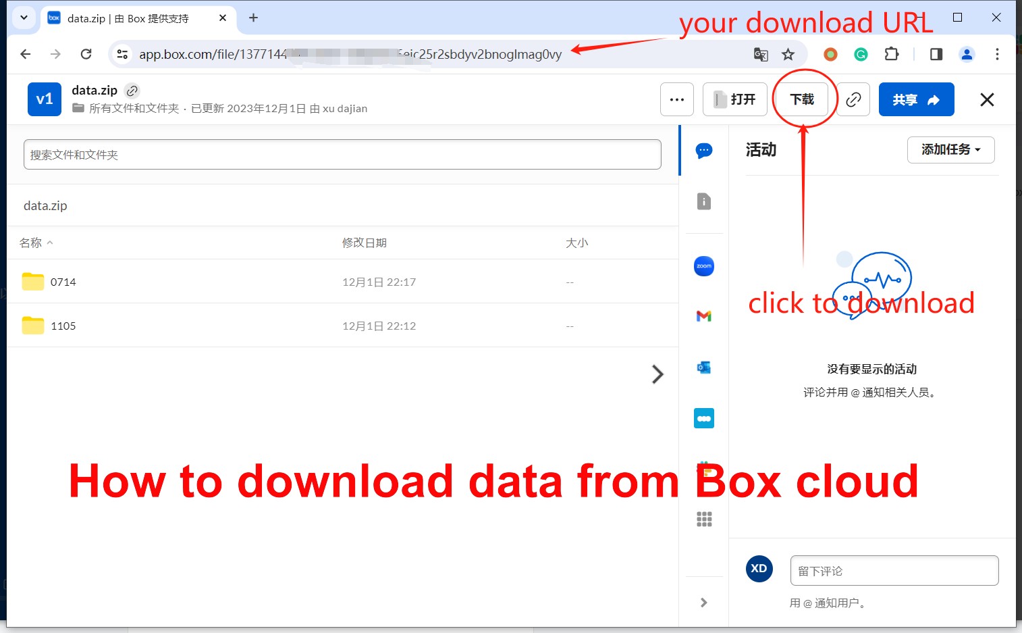Image resolution: width=1022 pixels, height=633 pixels.
Task: Select the data.zip browser tab
Action: (x=128, y=18)
